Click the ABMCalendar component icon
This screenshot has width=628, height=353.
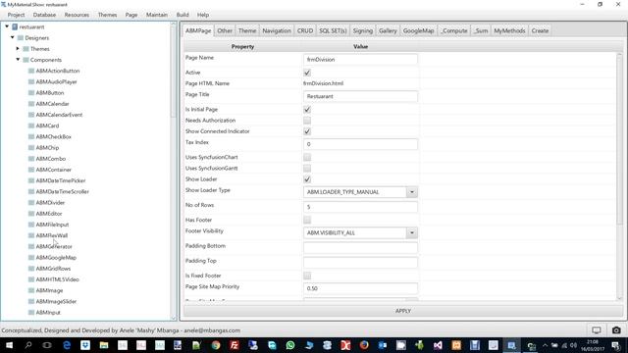coord(31,104)
